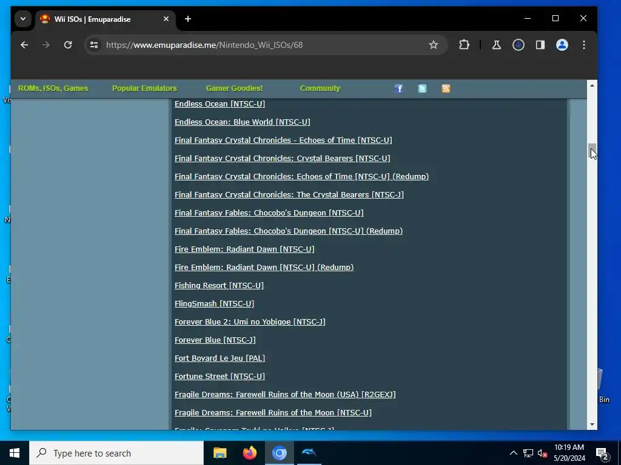Open FlingSmash [NTSC-U] link

point(214,304)
